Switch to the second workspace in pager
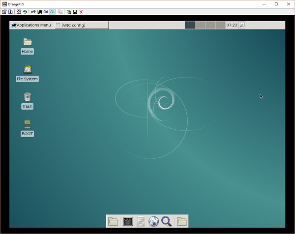This screenshot has width=295, height=234. [x=200, y=25]
